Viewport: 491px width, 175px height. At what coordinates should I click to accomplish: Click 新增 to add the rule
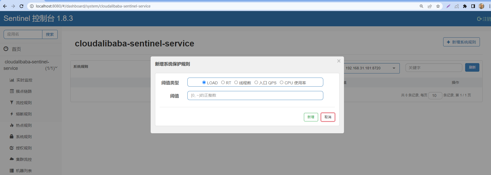click(x=311, y=117)
